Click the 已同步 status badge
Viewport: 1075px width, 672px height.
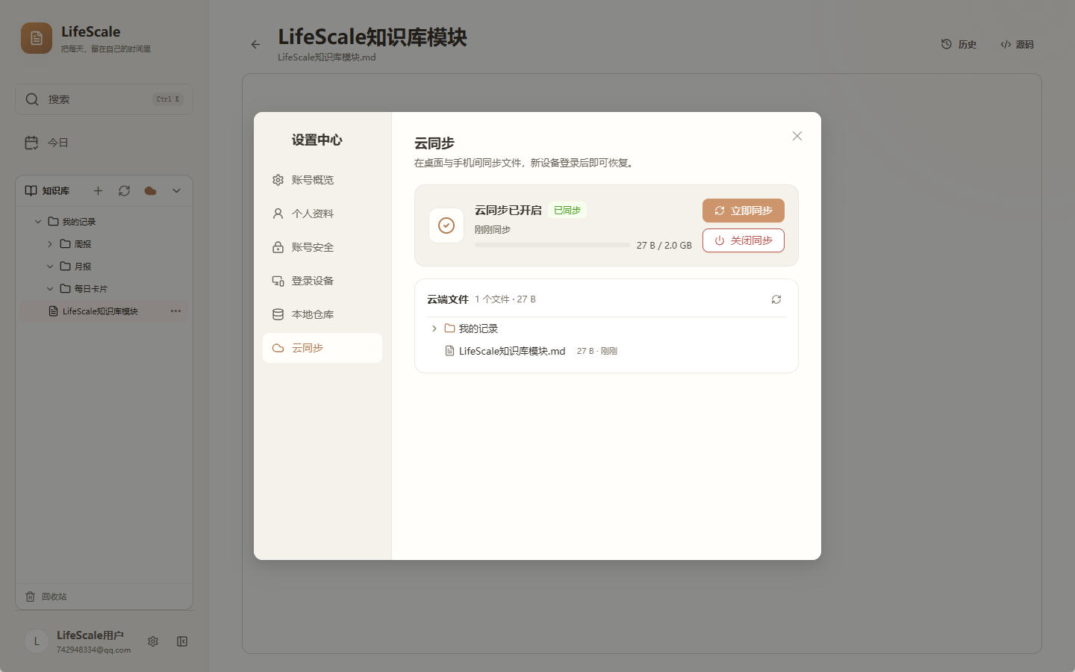[x=567, y=211]
